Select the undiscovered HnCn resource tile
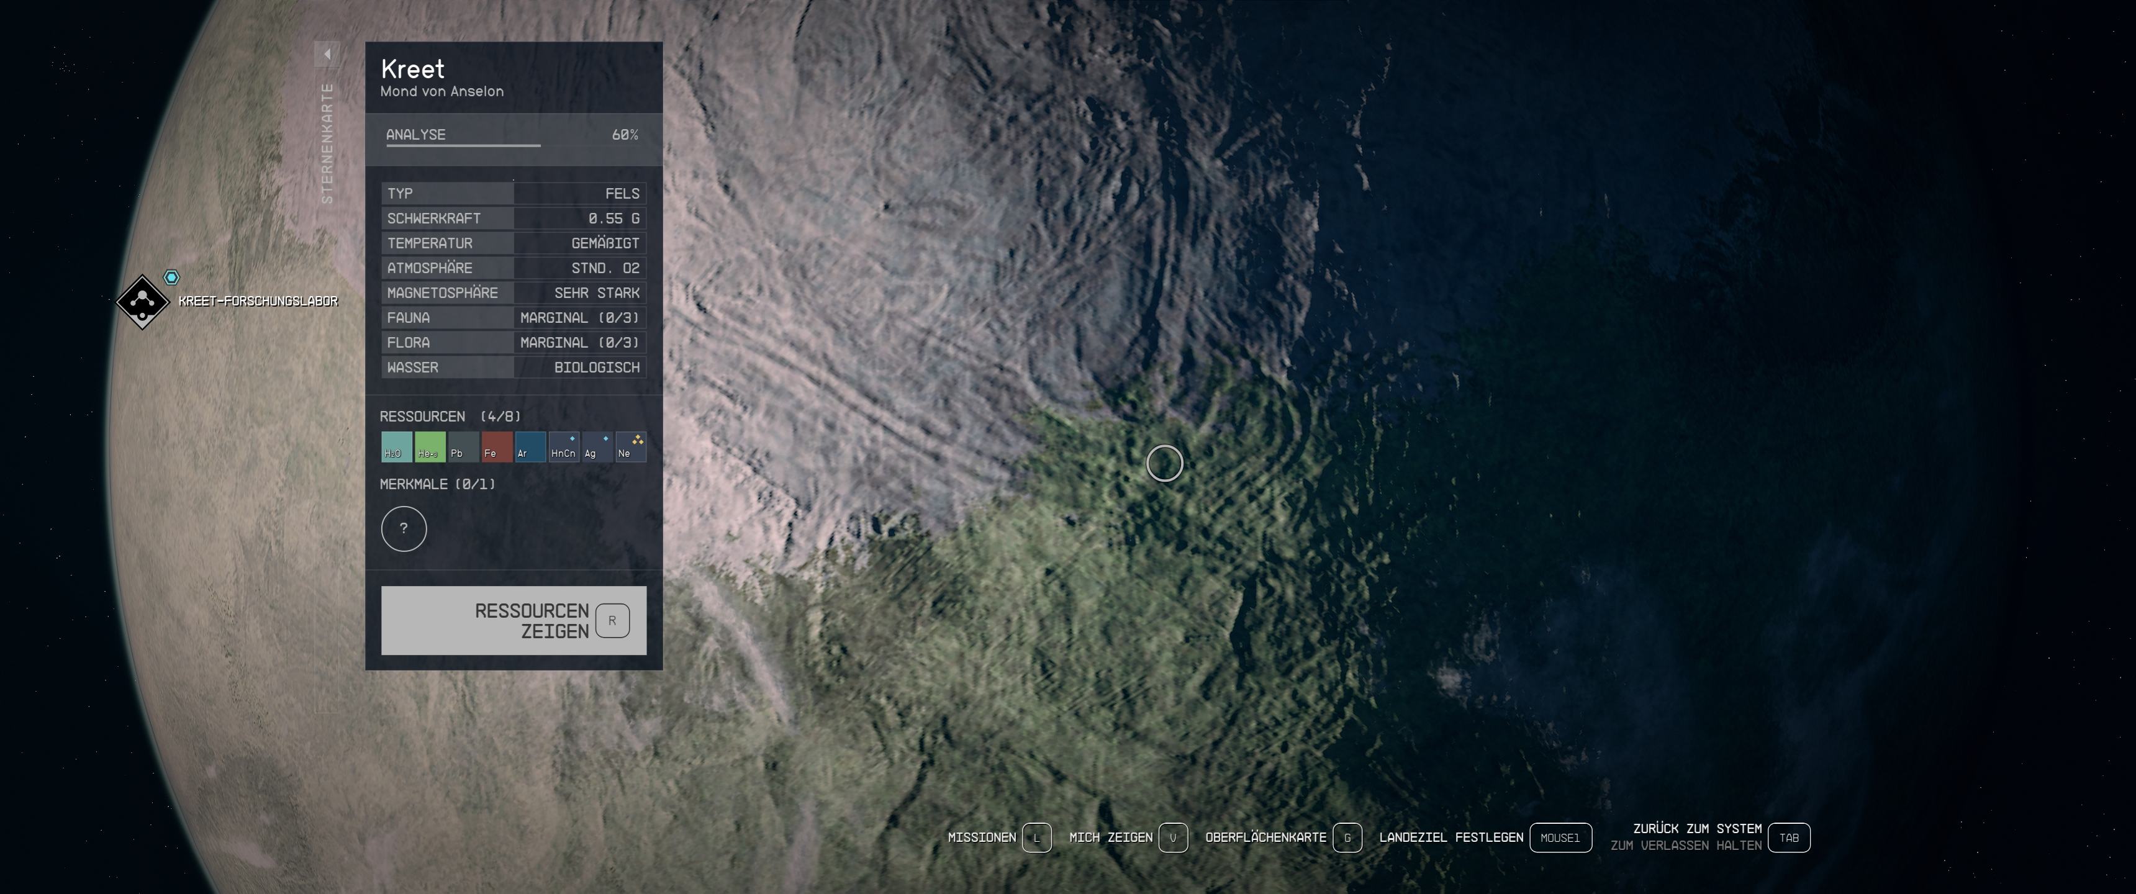2136x894 pixels. tap(564, 447)
